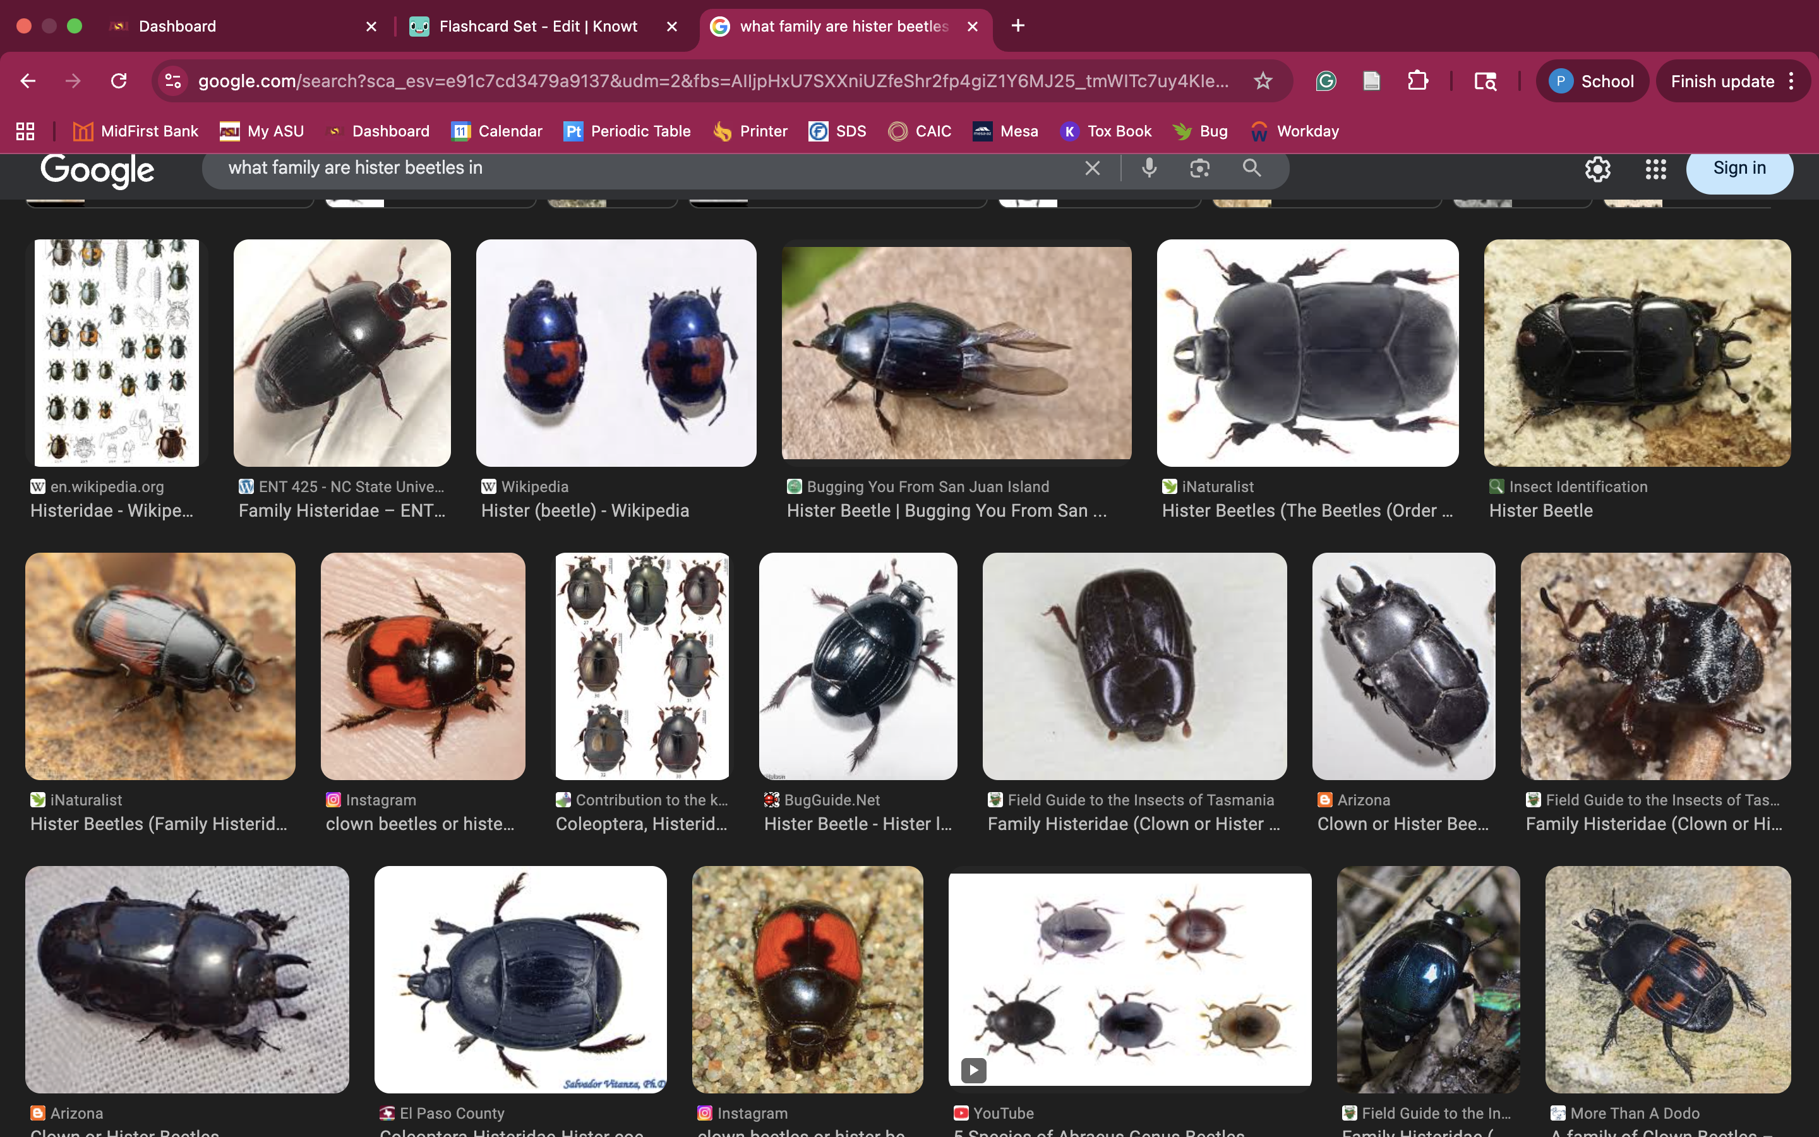
Task: Open Chrome extensions puzzle icon
Action: (x=1417, y=80)
